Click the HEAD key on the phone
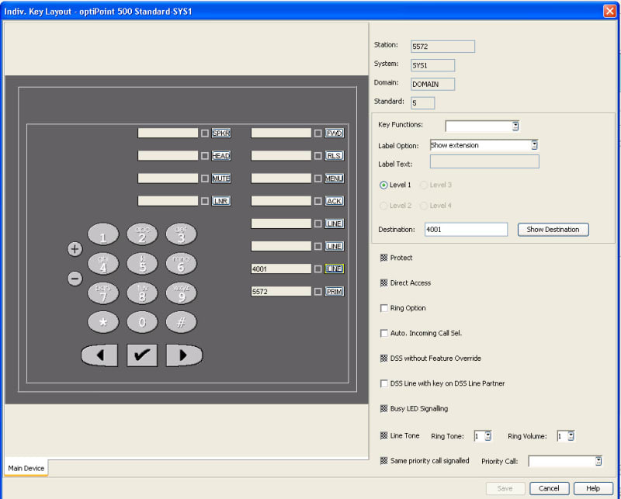This screenshot has height=499, width=621. coord(221,156)
